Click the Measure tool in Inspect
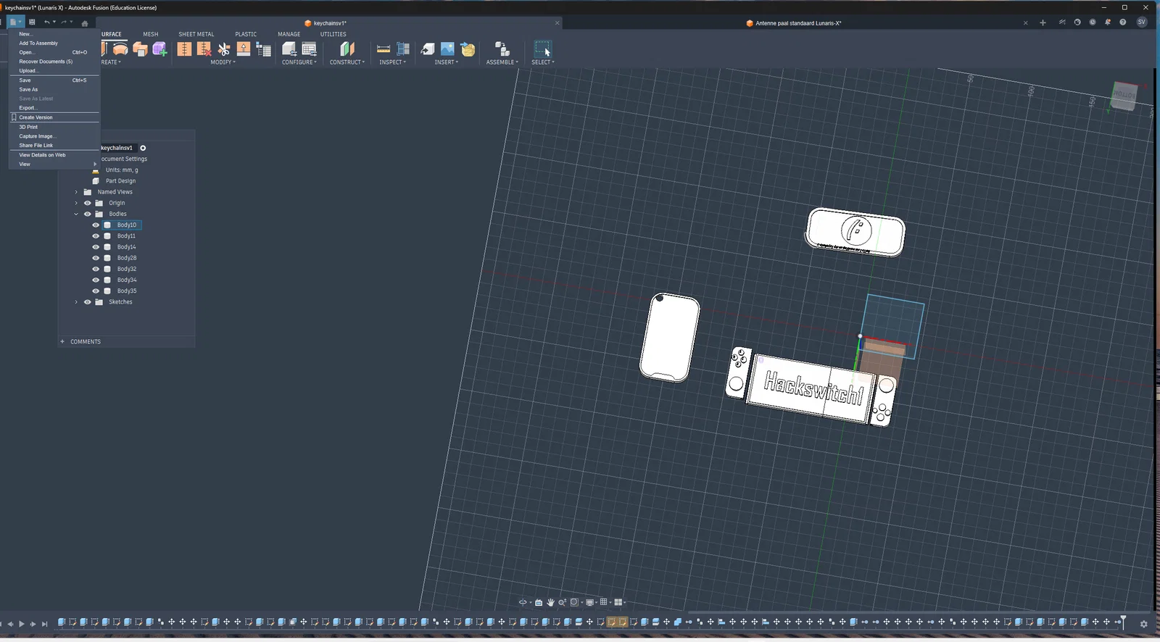The height and width of the screenshot is (642, 1160). coord(384,49)
